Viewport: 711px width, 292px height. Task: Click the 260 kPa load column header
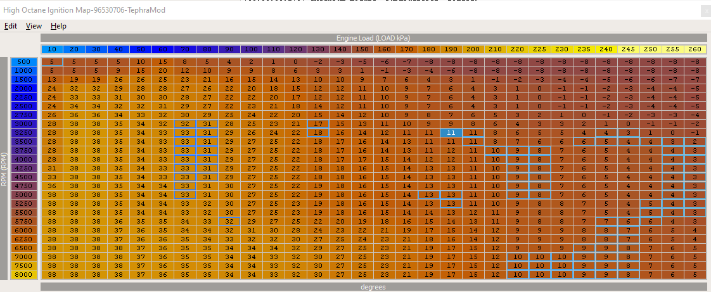pyautogui.click(x=695, y=49)
